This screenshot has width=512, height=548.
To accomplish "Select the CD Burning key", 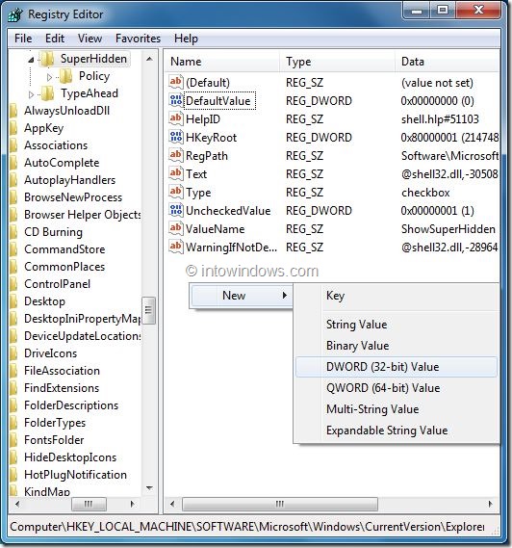I will tap(53, 232).
